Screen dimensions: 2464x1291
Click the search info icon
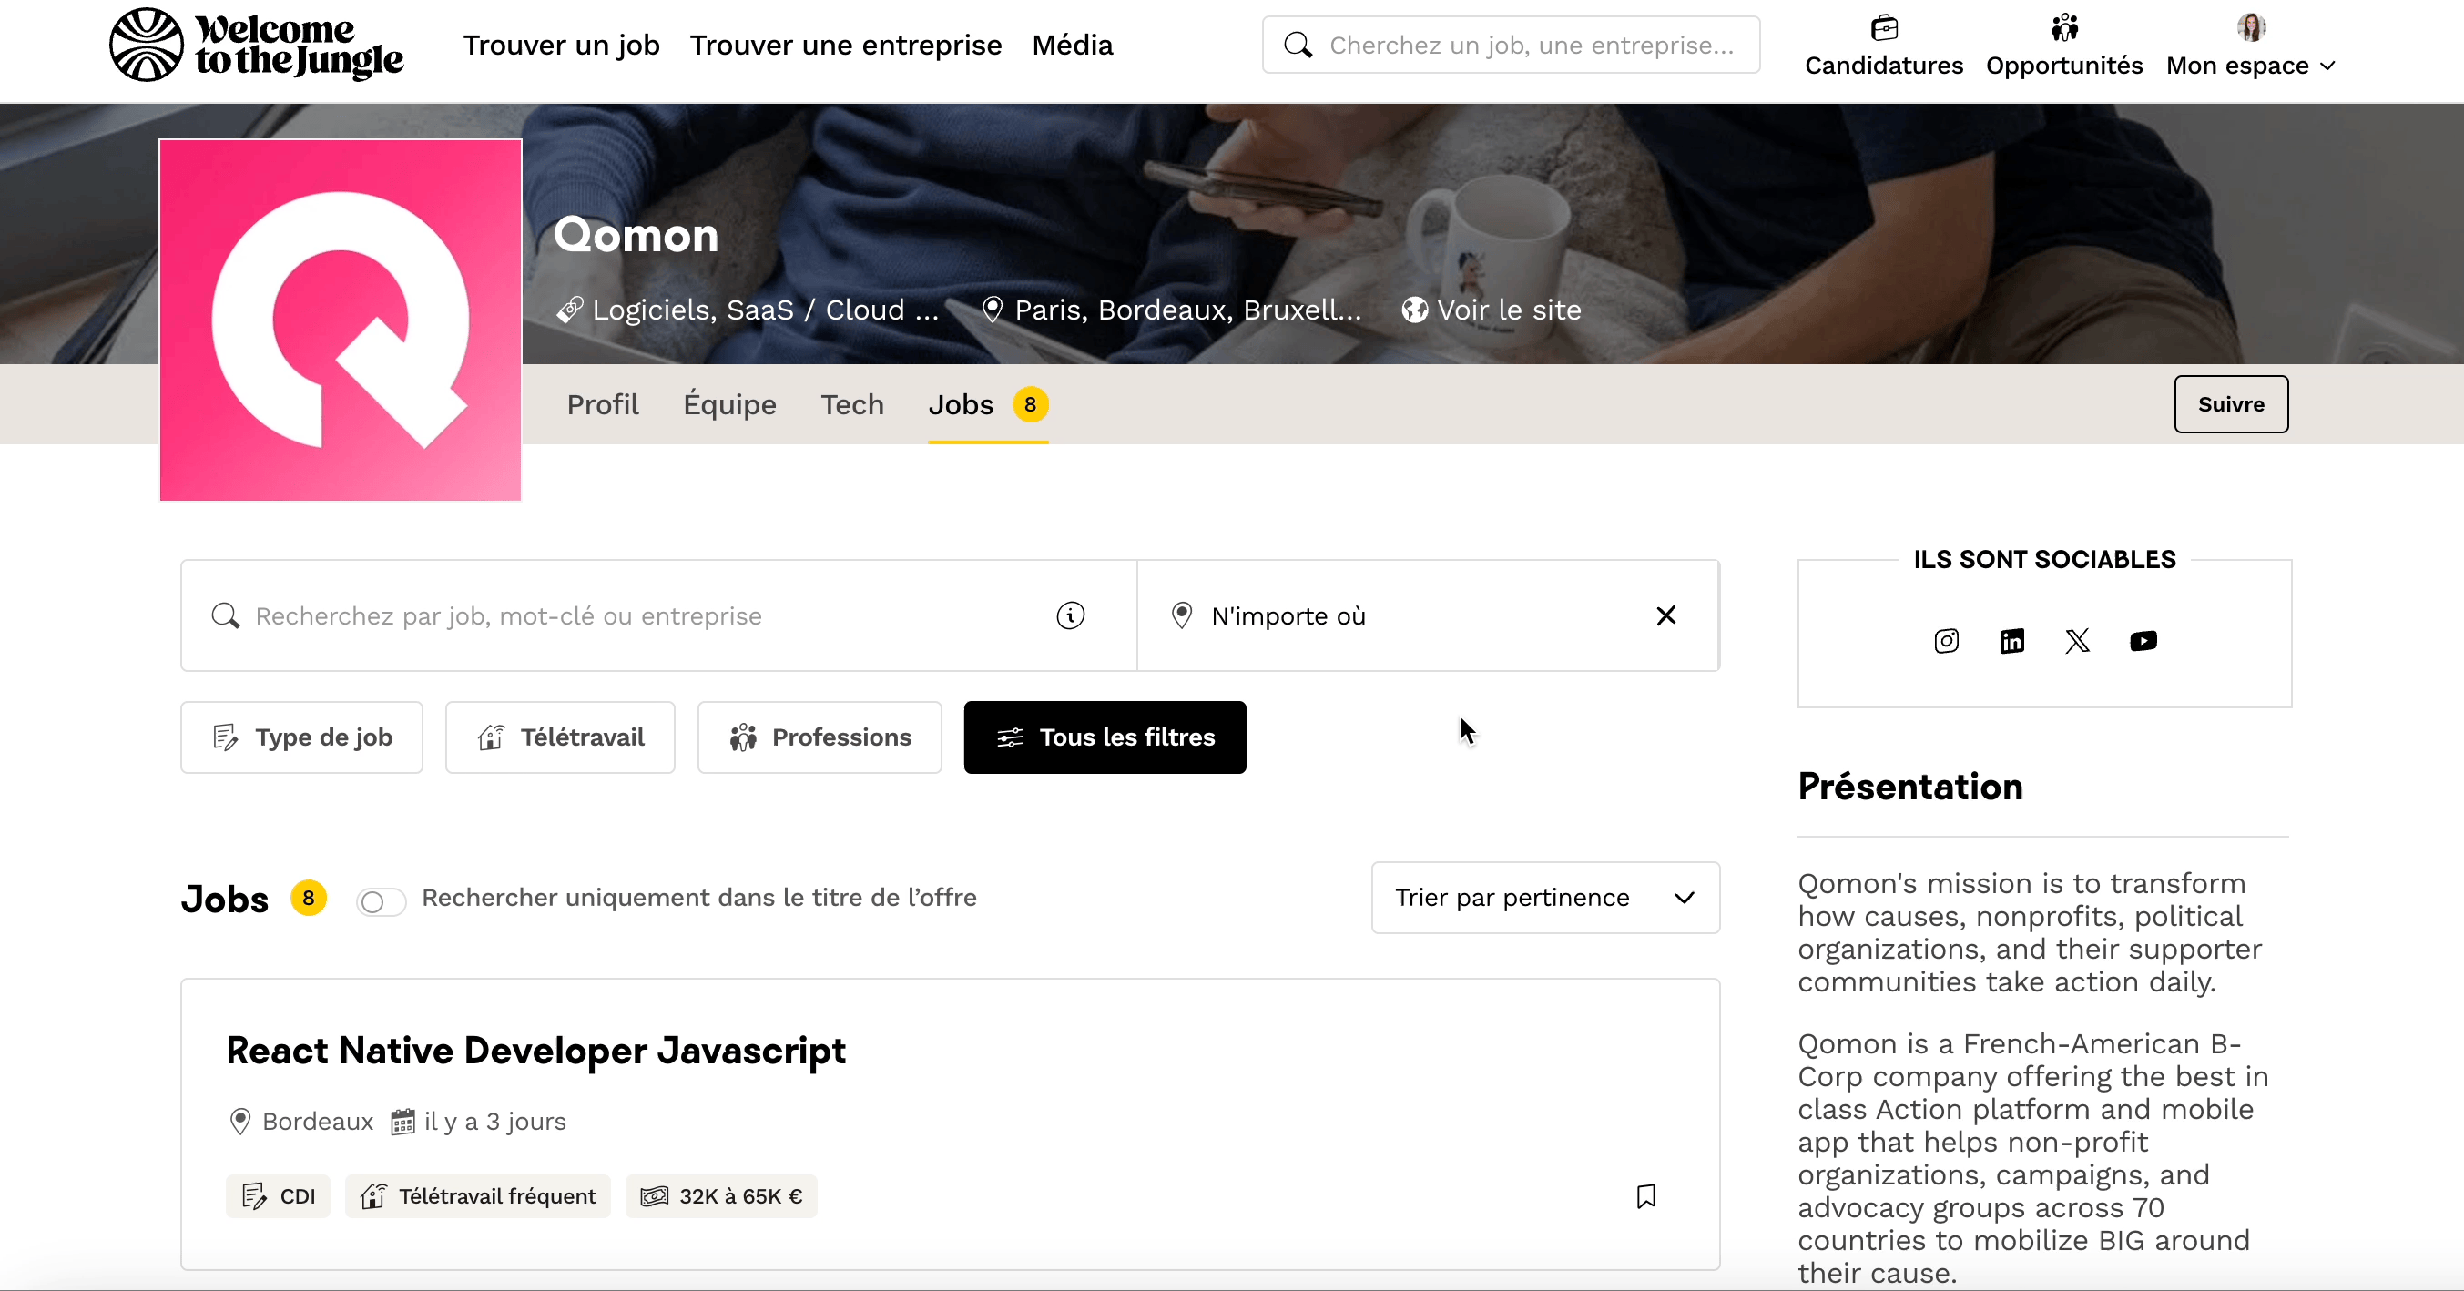tap(1070, 615)
